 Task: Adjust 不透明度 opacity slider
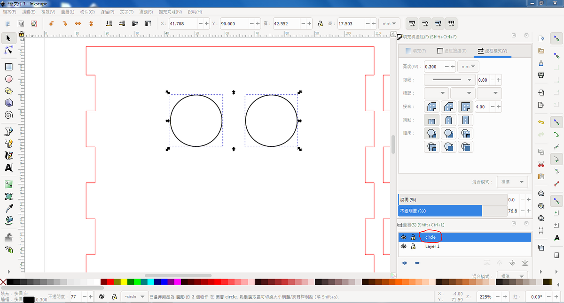[x=453, y=211]
